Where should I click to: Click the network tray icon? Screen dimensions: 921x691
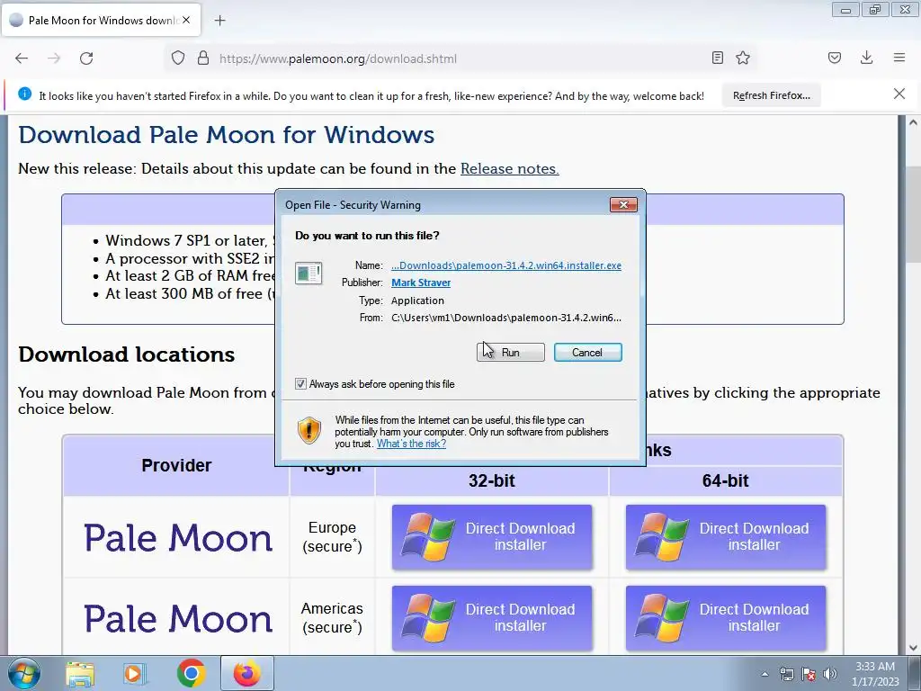(786, 674)
